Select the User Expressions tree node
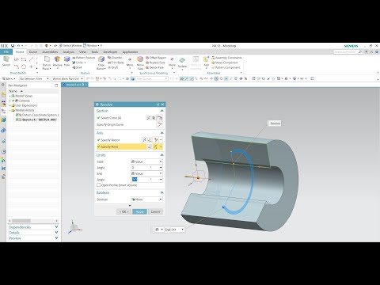 point(26,105)
